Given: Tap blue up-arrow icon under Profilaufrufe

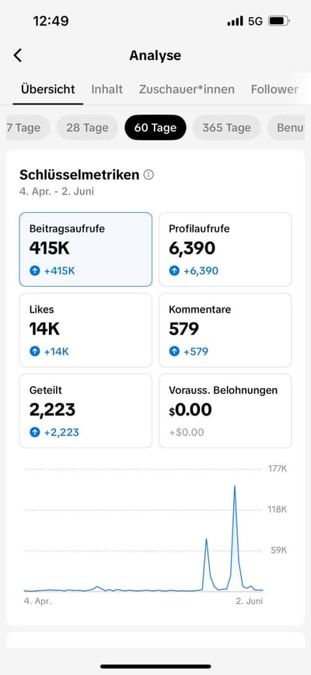Looking at the screenshot, I should pos(174,270).
